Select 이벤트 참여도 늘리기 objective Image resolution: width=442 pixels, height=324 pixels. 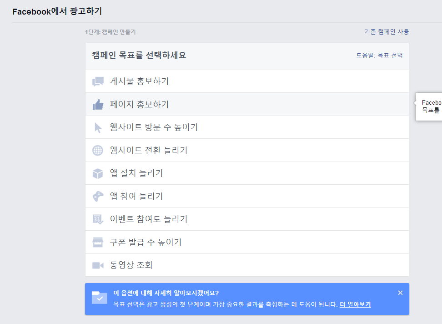(x=247, y=219)
